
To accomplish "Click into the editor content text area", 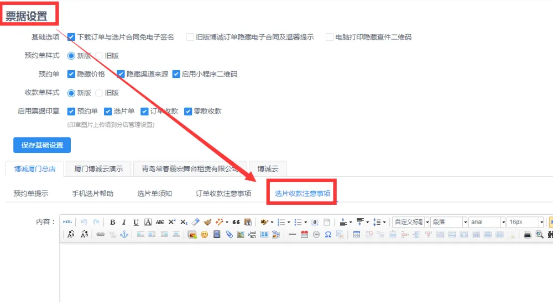I will (x=304, y=271).
